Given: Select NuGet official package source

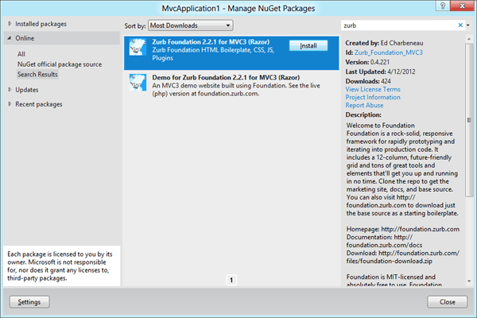Looking at the screenshot, I should [x=60, y=64].
